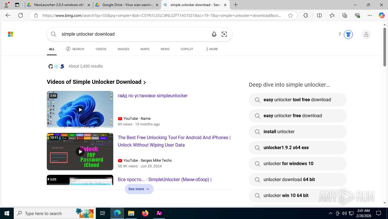Switch to the IMAGES tab
388x219 pixels.
coord(123,49)
